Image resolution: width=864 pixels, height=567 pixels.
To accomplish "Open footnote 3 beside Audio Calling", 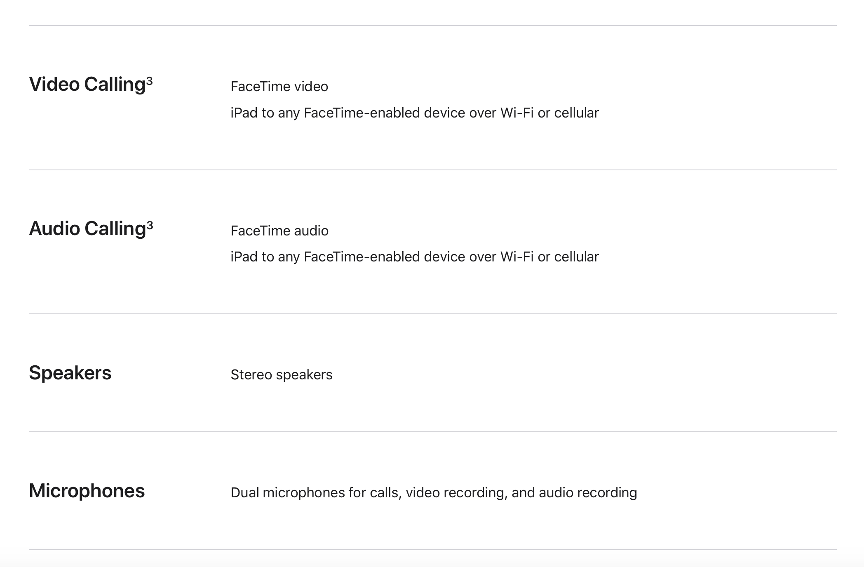I will 150,225.
